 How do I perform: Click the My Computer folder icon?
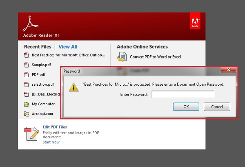[x=27, y=104]
